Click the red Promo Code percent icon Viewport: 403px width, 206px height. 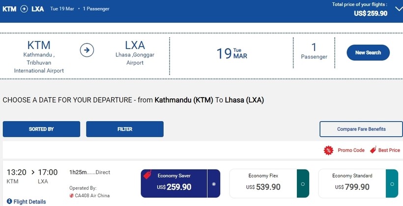[328, 150]
